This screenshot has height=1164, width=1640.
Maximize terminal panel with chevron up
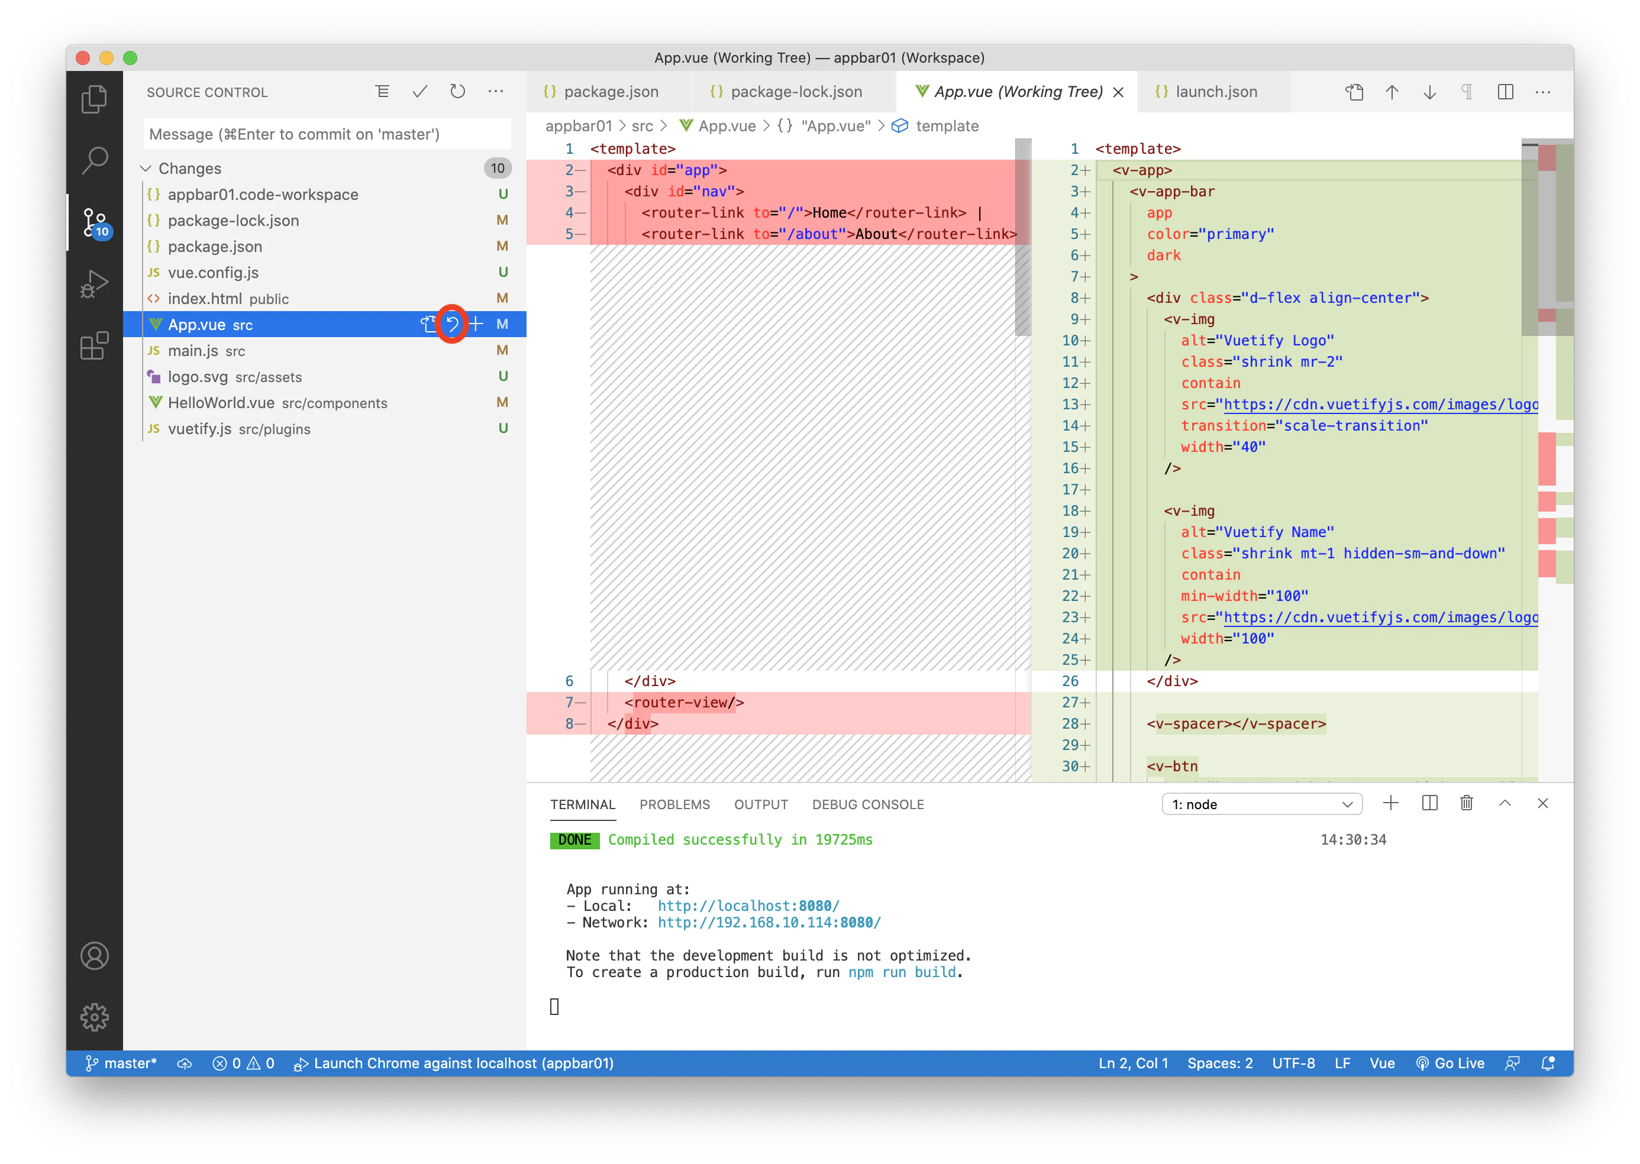[x=1505, y=803]
